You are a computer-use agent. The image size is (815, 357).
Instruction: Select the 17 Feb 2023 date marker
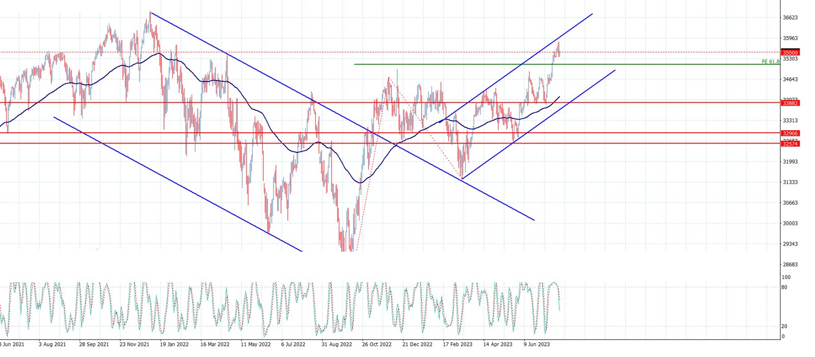[x=457, y=344]
